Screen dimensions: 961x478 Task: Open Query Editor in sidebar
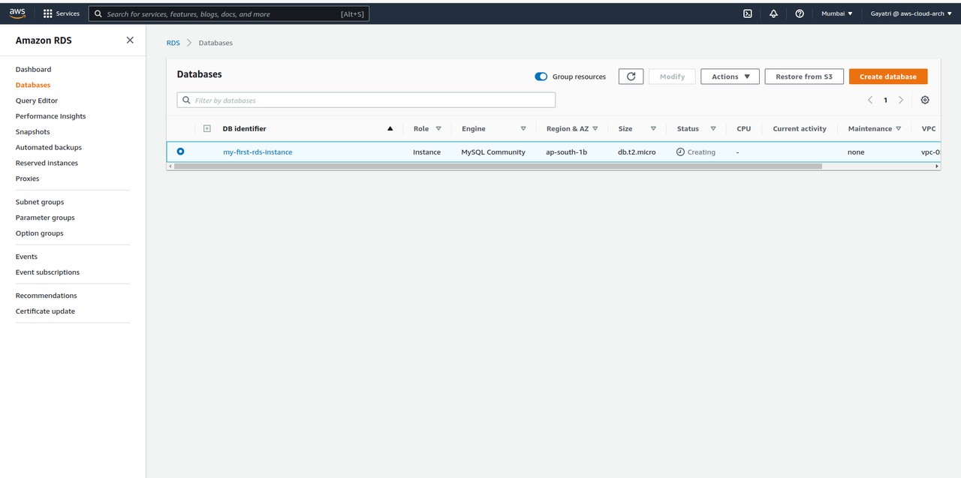click(37, 101)
